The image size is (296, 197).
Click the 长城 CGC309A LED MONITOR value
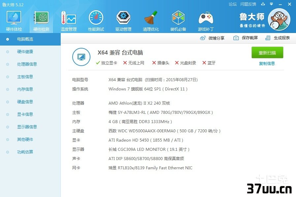click(149, 149)
